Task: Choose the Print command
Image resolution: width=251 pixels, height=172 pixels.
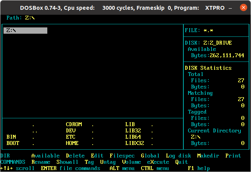Action: tap(233, 156)
